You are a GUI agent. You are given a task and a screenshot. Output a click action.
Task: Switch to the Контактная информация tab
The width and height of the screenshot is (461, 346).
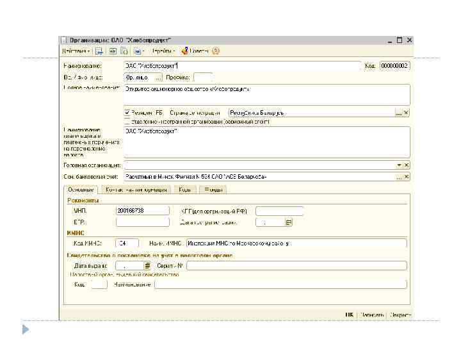click(136, 190)
